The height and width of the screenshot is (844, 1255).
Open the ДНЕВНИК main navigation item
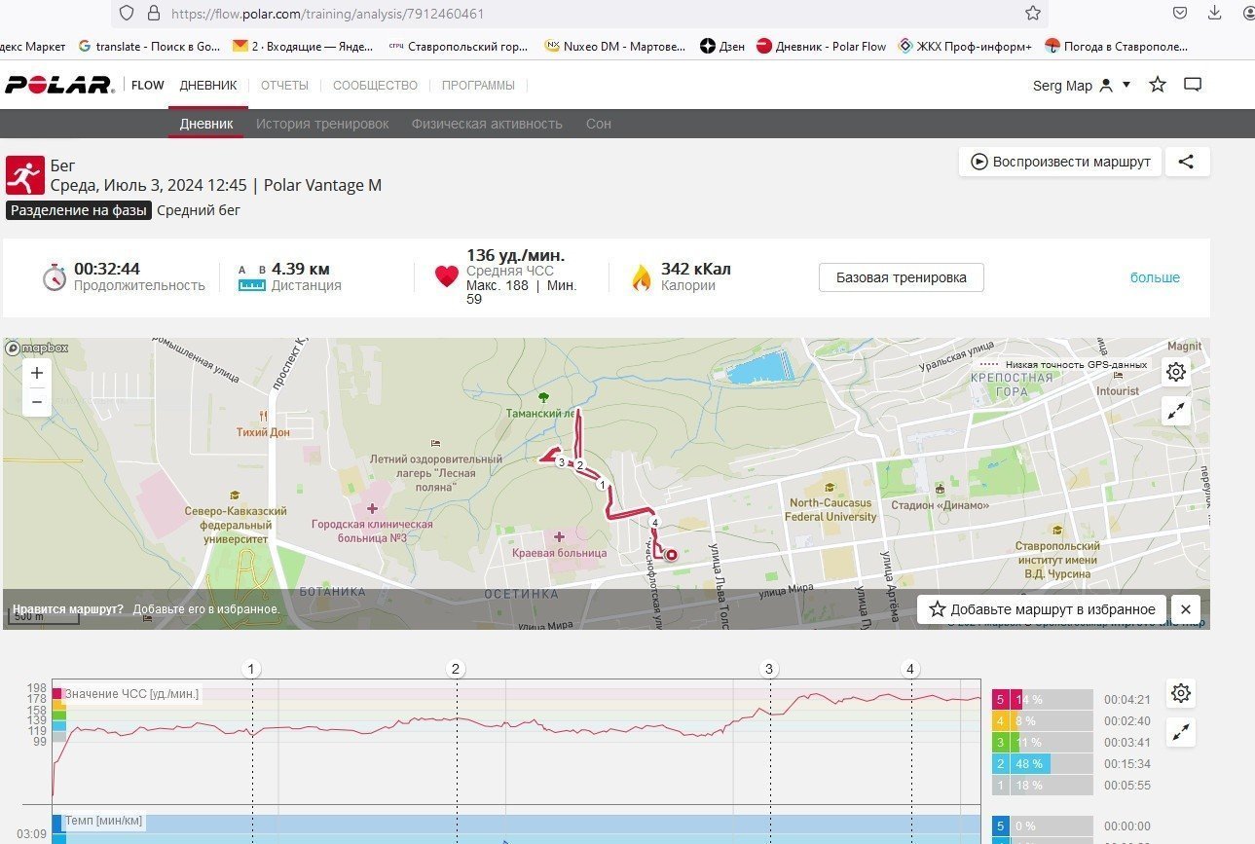208,86
